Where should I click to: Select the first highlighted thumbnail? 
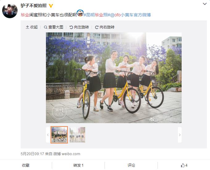[x=59, y=135]
